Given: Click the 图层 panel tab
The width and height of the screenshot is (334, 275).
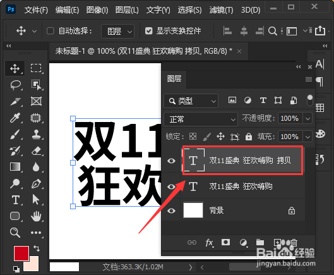Looking at the screenshot, I should 174,79.
